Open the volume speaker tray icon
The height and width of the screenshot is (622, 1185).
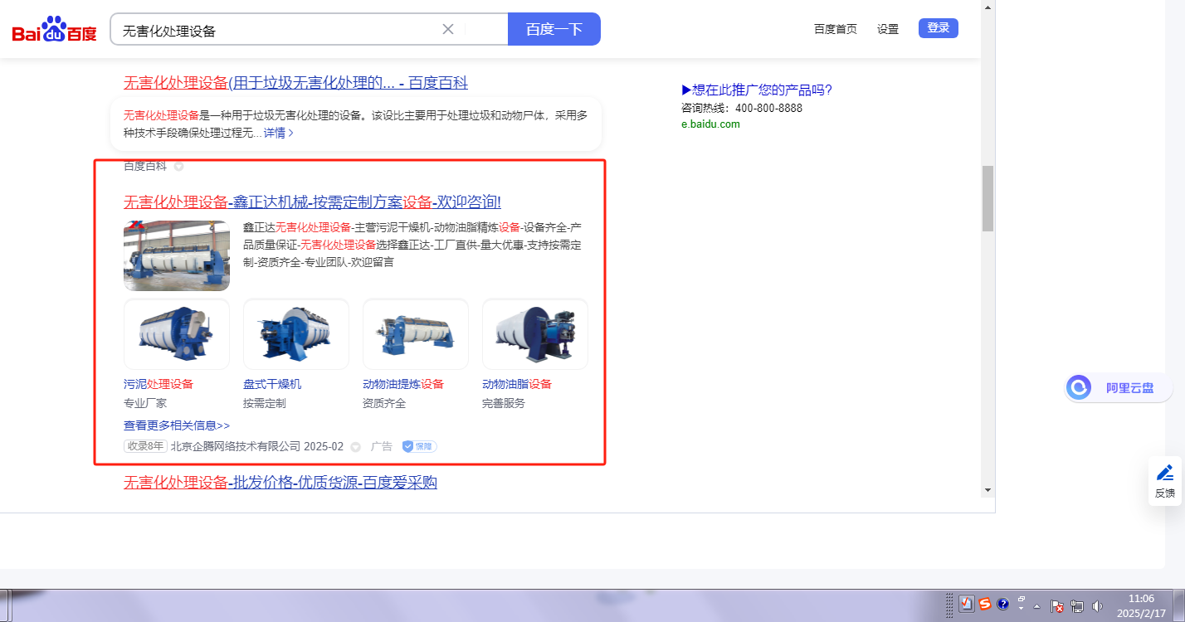tap(1098, 605)
